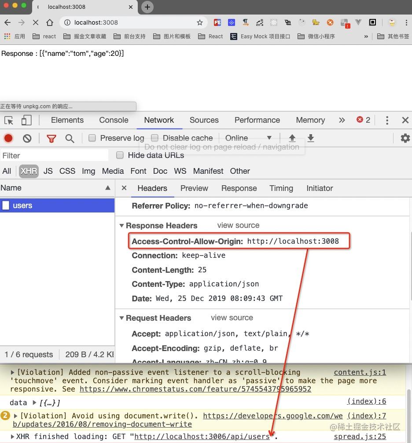Select the users request row

point(57,205)
